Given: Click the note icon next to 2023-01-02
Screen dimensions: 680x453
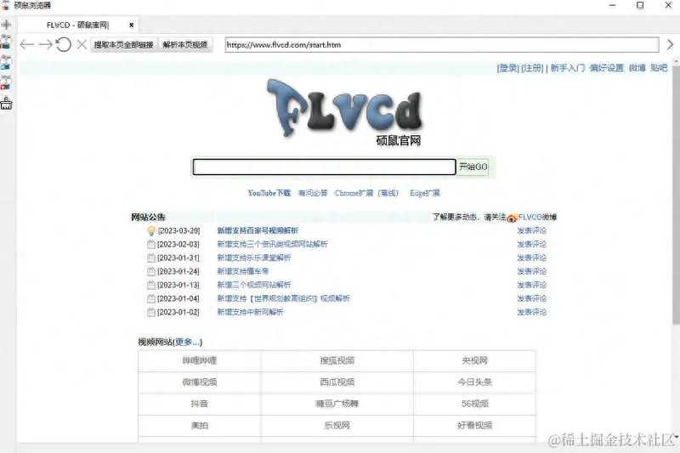Looking at the screenshot, I should click(151, 312).
